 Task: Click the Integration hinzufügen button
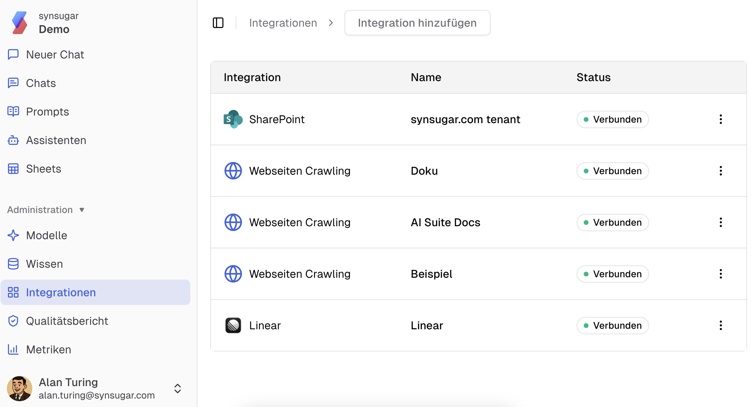(x=416, y=22)
